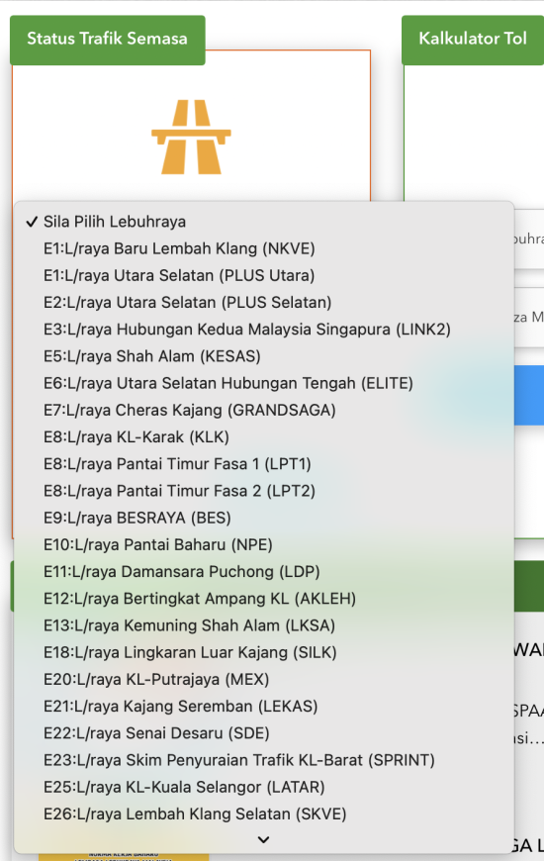Open the Status Trafik Semasa tab

tap(108, 40)
